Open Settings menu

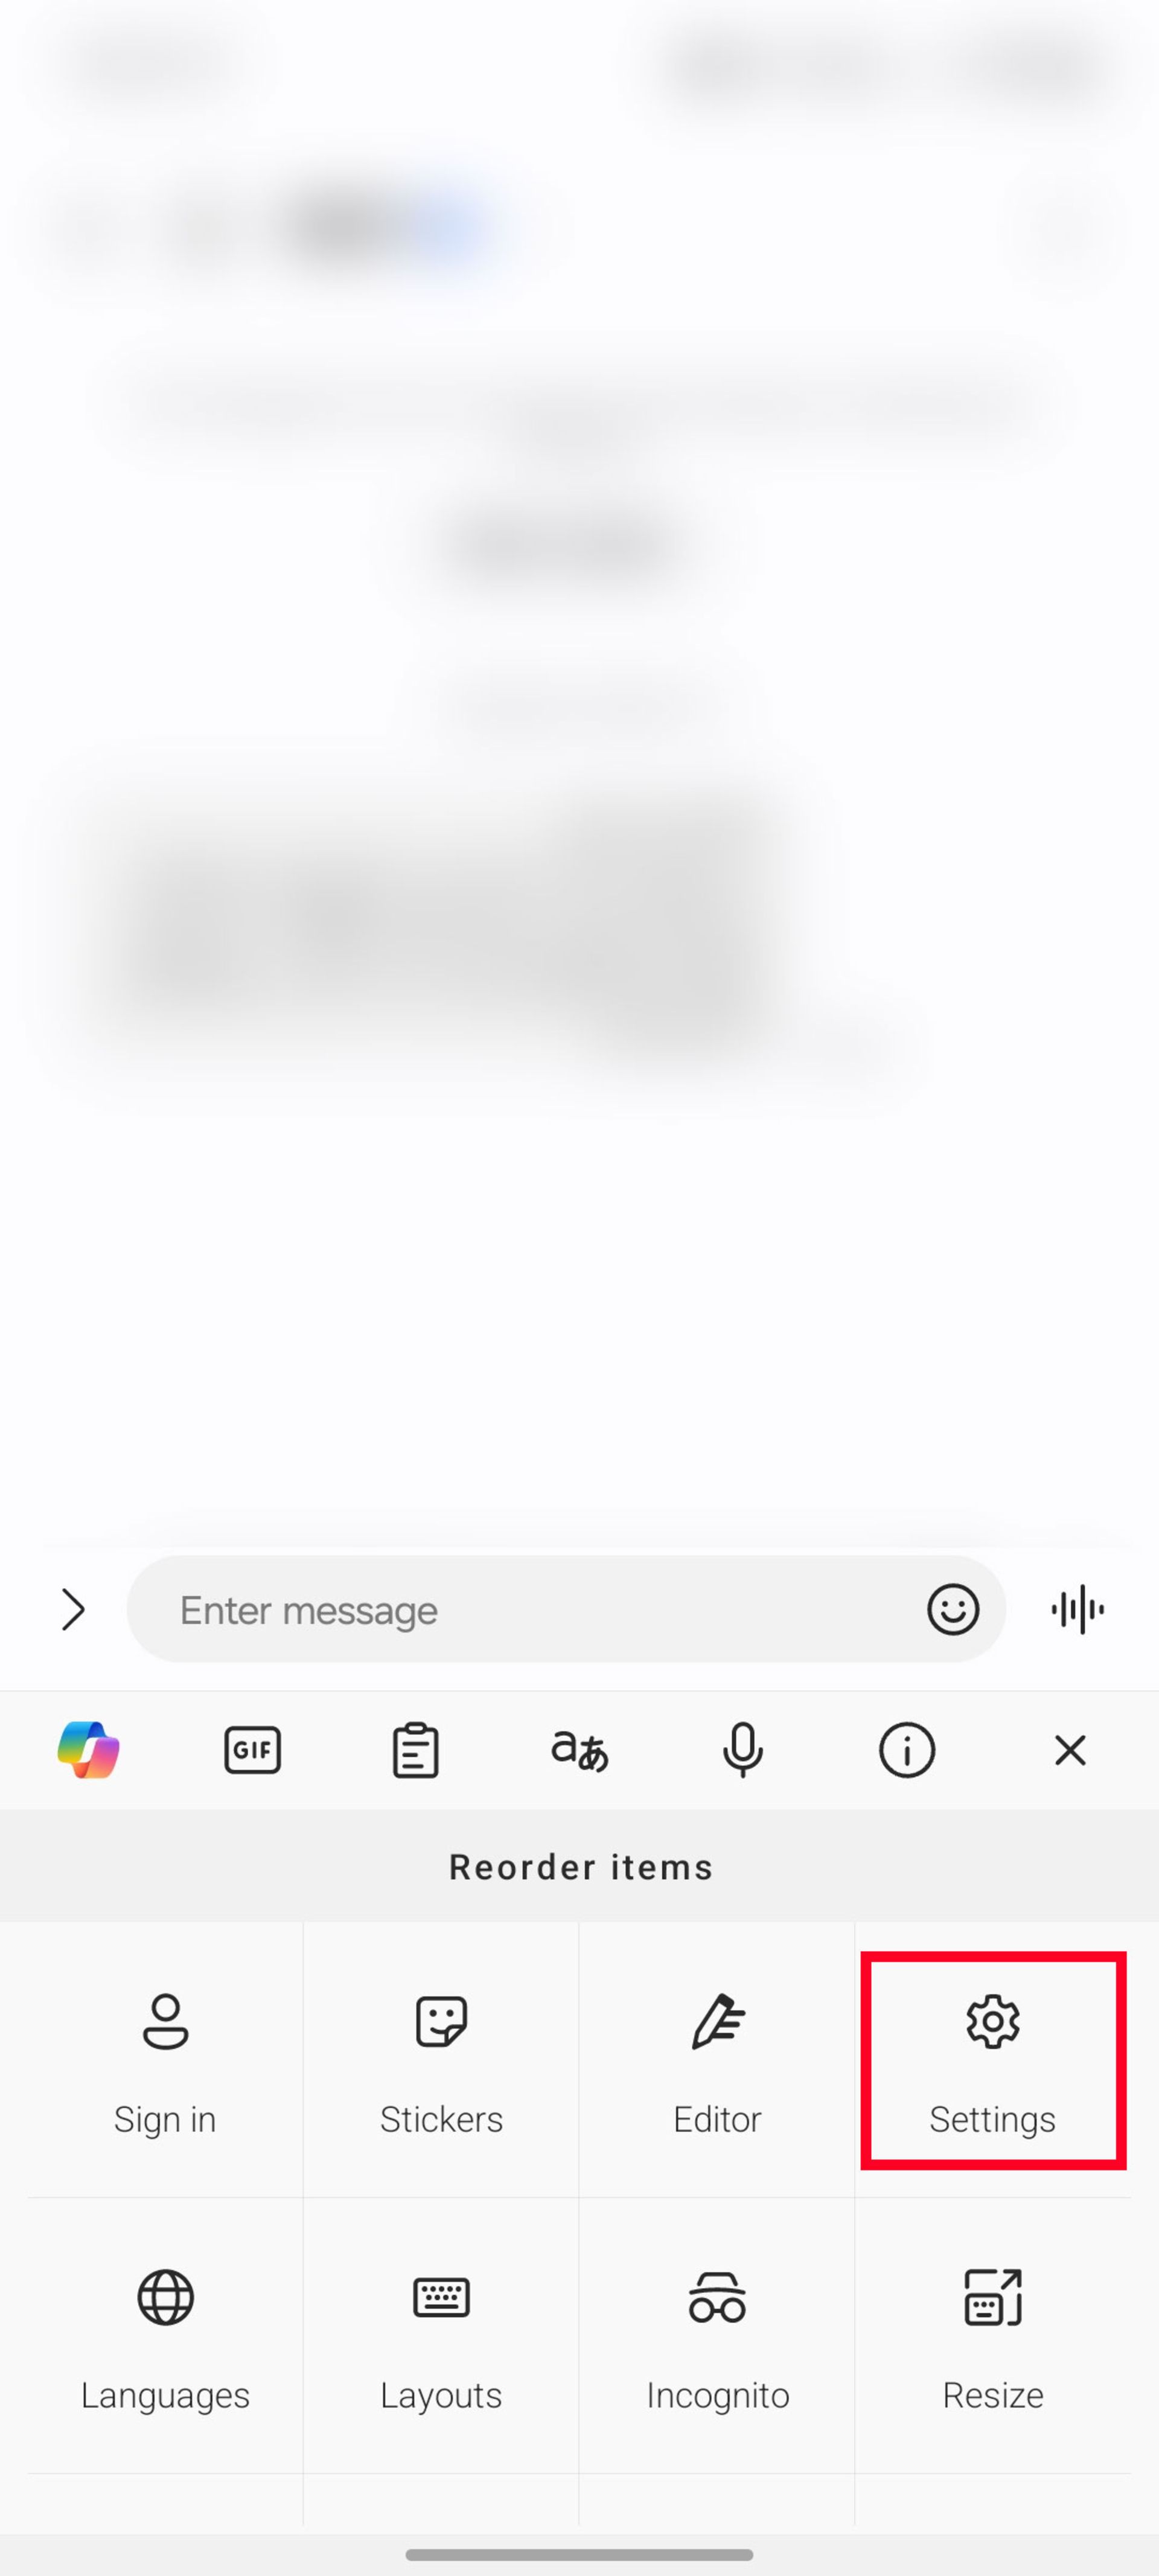(x=993, y=2060)
